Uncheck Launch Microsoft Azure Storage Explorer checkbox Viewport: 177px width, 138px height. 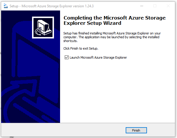[66, 57]
